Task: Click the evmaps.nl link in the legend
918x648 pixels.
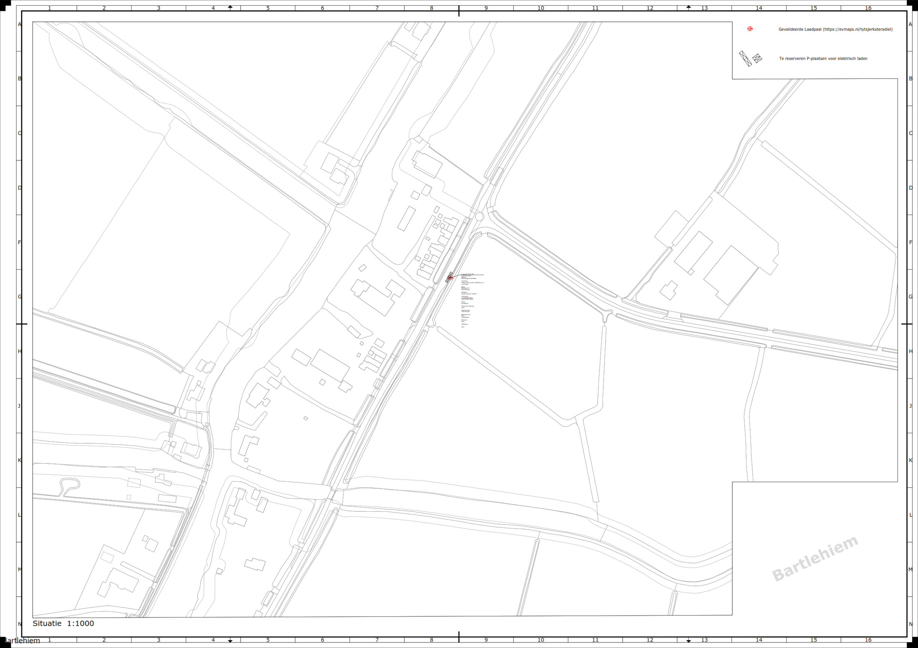Action: click(x=857, y=29)
